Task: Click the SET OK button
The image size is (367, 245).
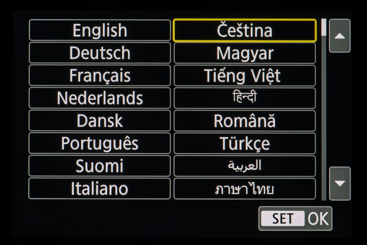Action: 295,219
